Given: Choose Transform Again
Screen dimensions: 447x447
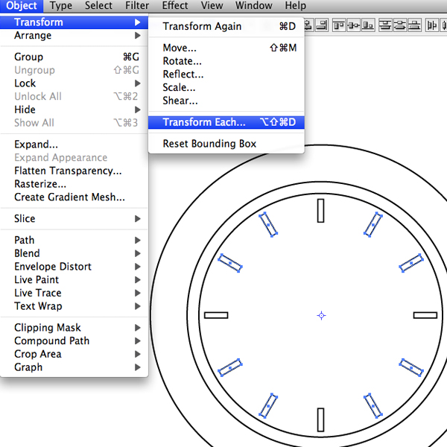Looking at the screenshot, I should tap(226, 27).
